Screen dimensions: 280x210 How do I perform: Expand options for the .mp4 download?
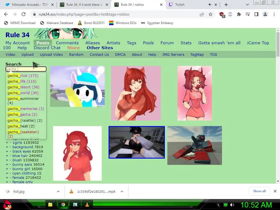pyautogui.click(x=122, y=191)
